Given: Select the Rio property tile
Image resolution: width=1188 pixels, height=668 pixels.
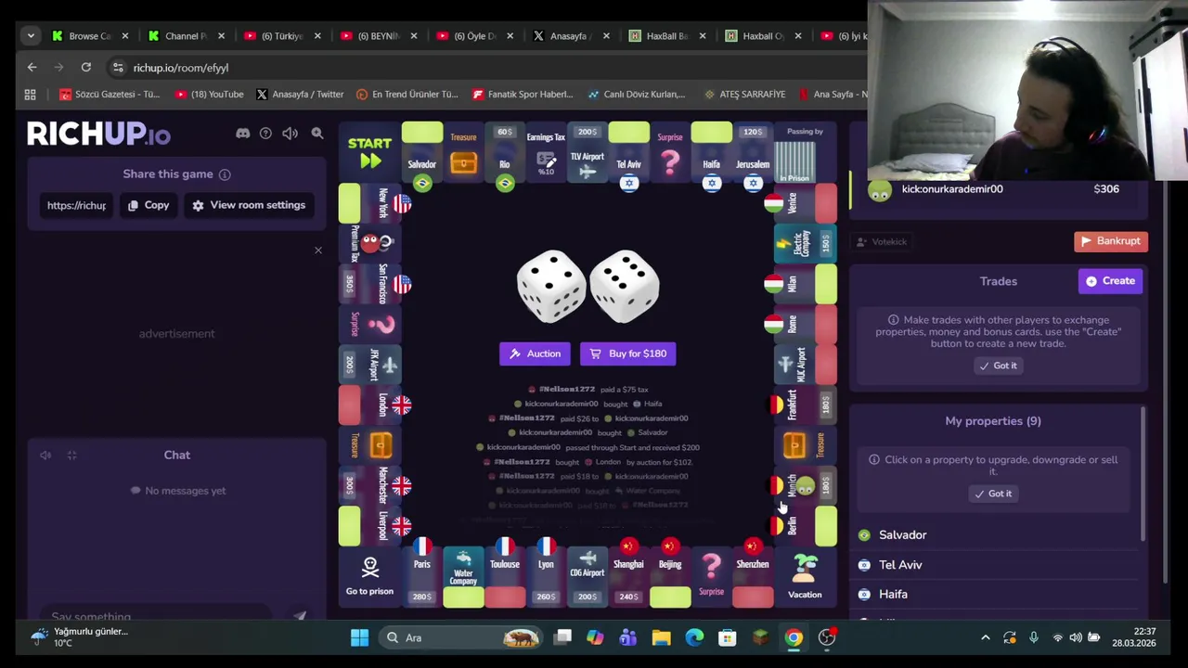Looking at the screenshot, I should pos(504,152).
